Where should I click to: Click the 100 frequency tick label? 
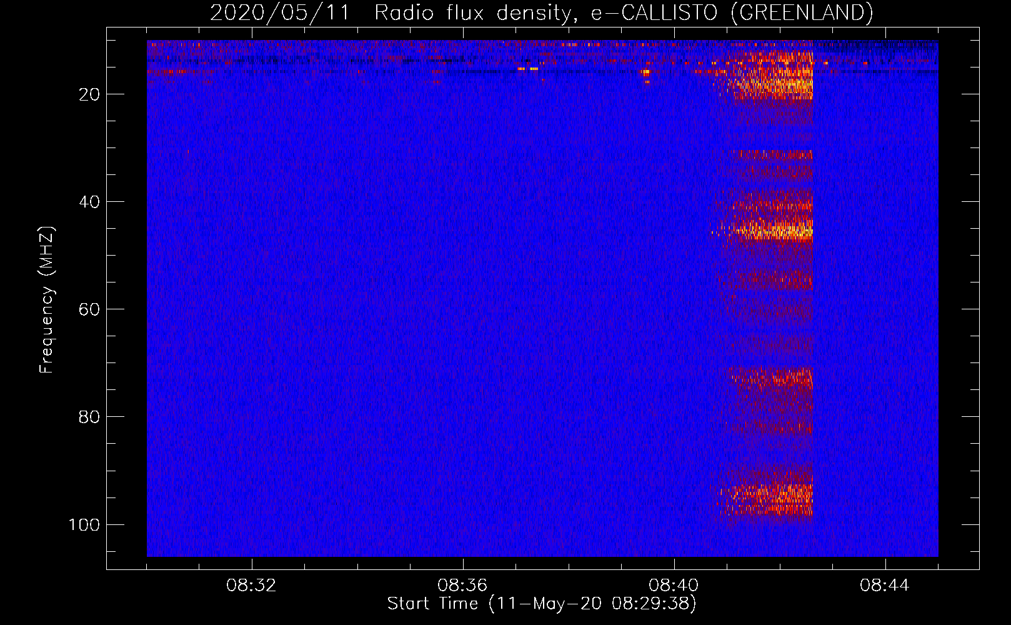click(84, 524)
